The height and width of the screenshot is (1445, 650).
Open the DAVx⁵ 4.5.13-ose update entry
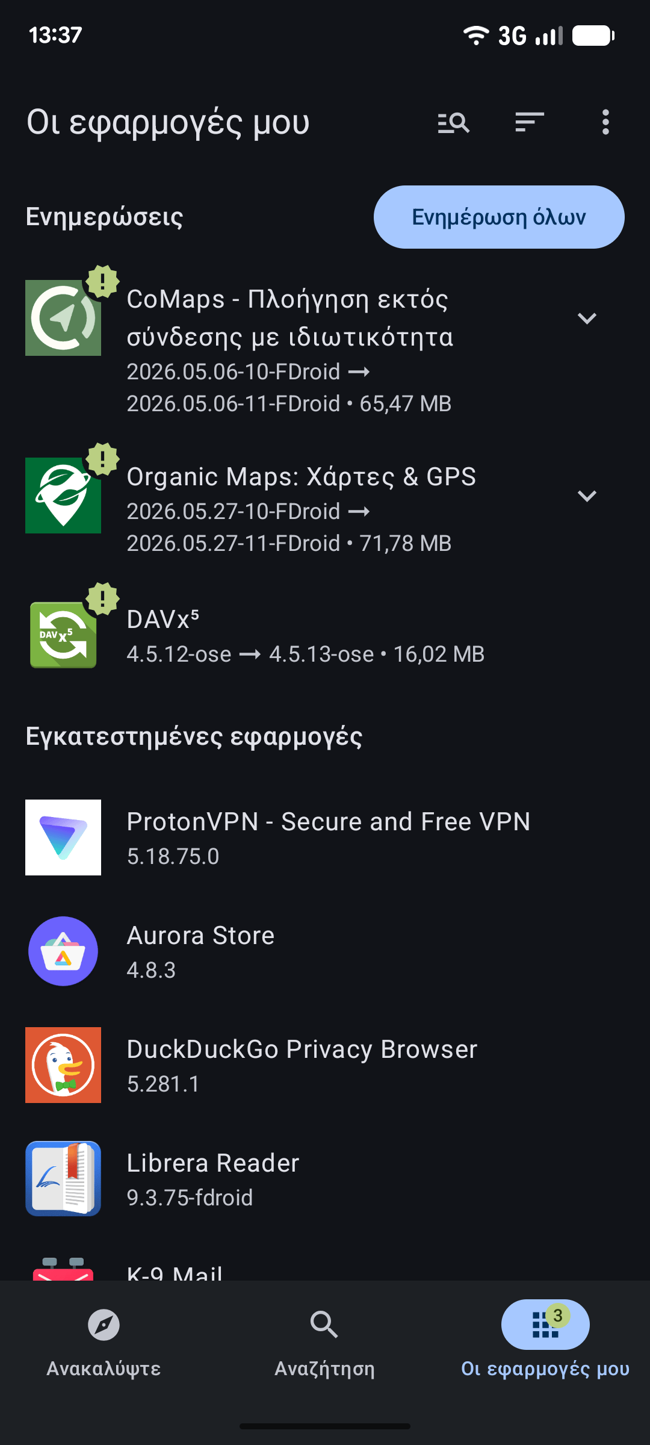(x=325, y=635)
